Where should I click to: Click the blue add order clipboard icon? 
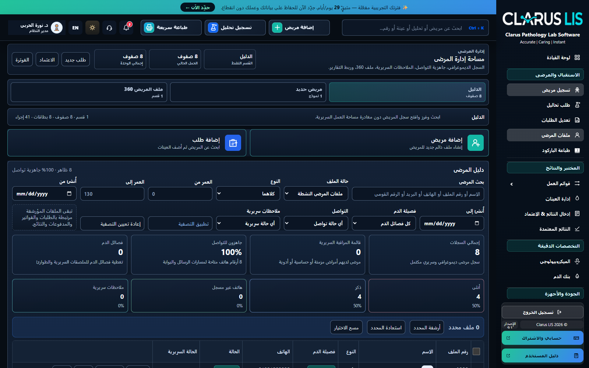(233, 143)
